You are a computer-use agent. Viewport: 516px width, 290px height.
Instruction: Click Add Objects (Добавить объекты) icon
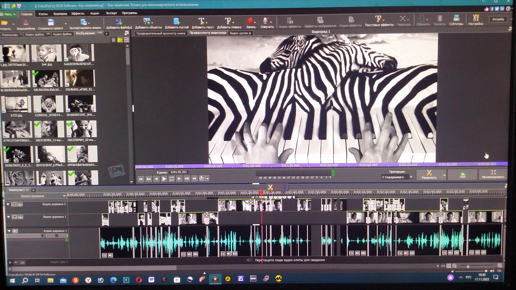[x=147, y=21]
